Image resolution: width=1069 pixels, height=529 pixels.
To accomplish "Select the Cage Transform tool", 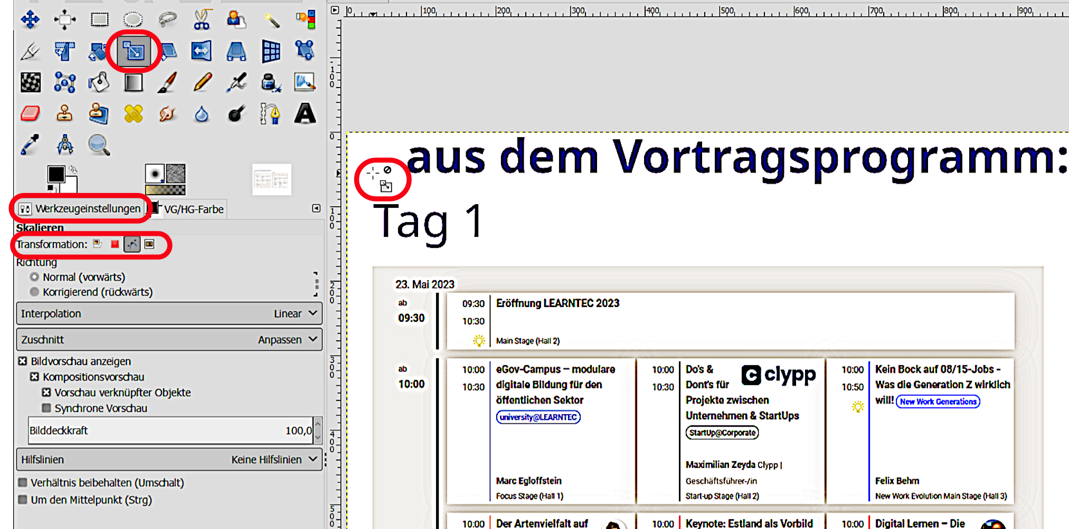I will (305, 51).
